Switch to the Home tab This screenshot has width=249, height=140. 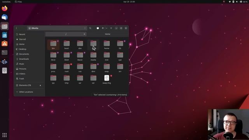tap(107, 34)
